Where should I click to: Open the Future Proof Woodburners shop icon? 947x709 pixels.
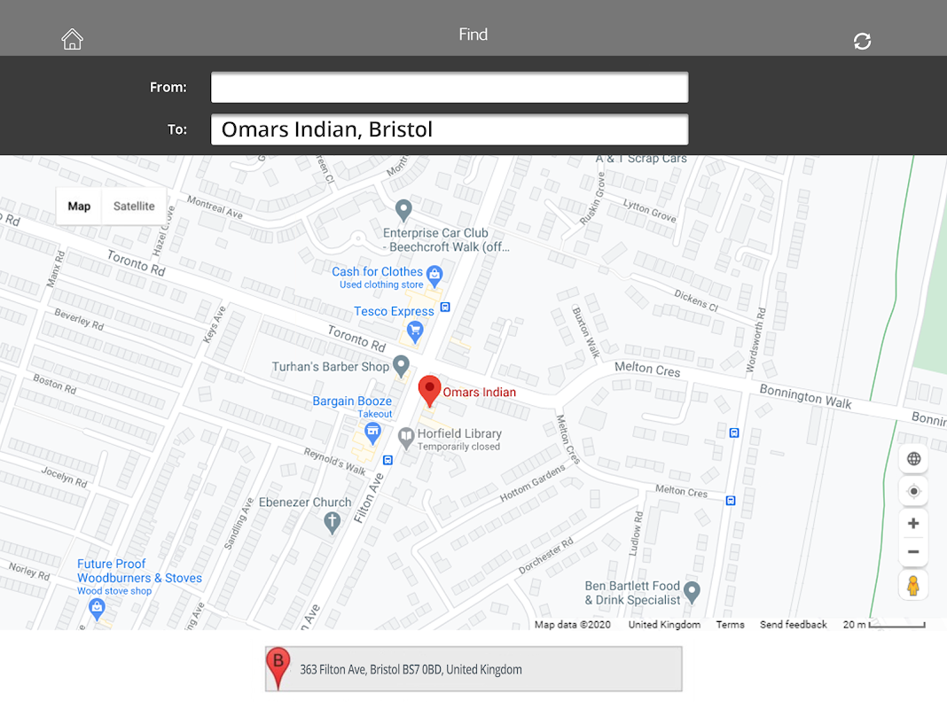tap(97, 610)
